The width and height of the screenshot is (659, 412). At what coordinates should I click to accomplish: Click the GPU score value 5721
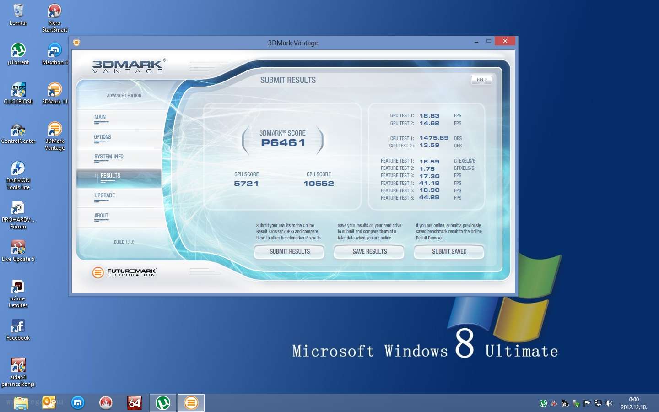point(246,184)
